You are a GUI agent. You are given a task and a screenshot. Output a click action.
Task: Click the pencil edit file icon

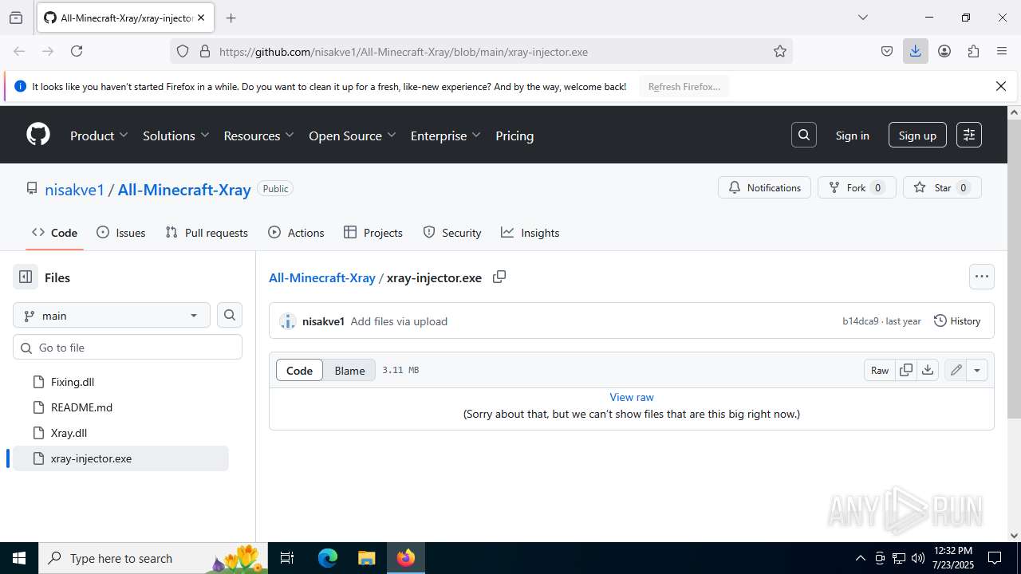click(956, 370)
